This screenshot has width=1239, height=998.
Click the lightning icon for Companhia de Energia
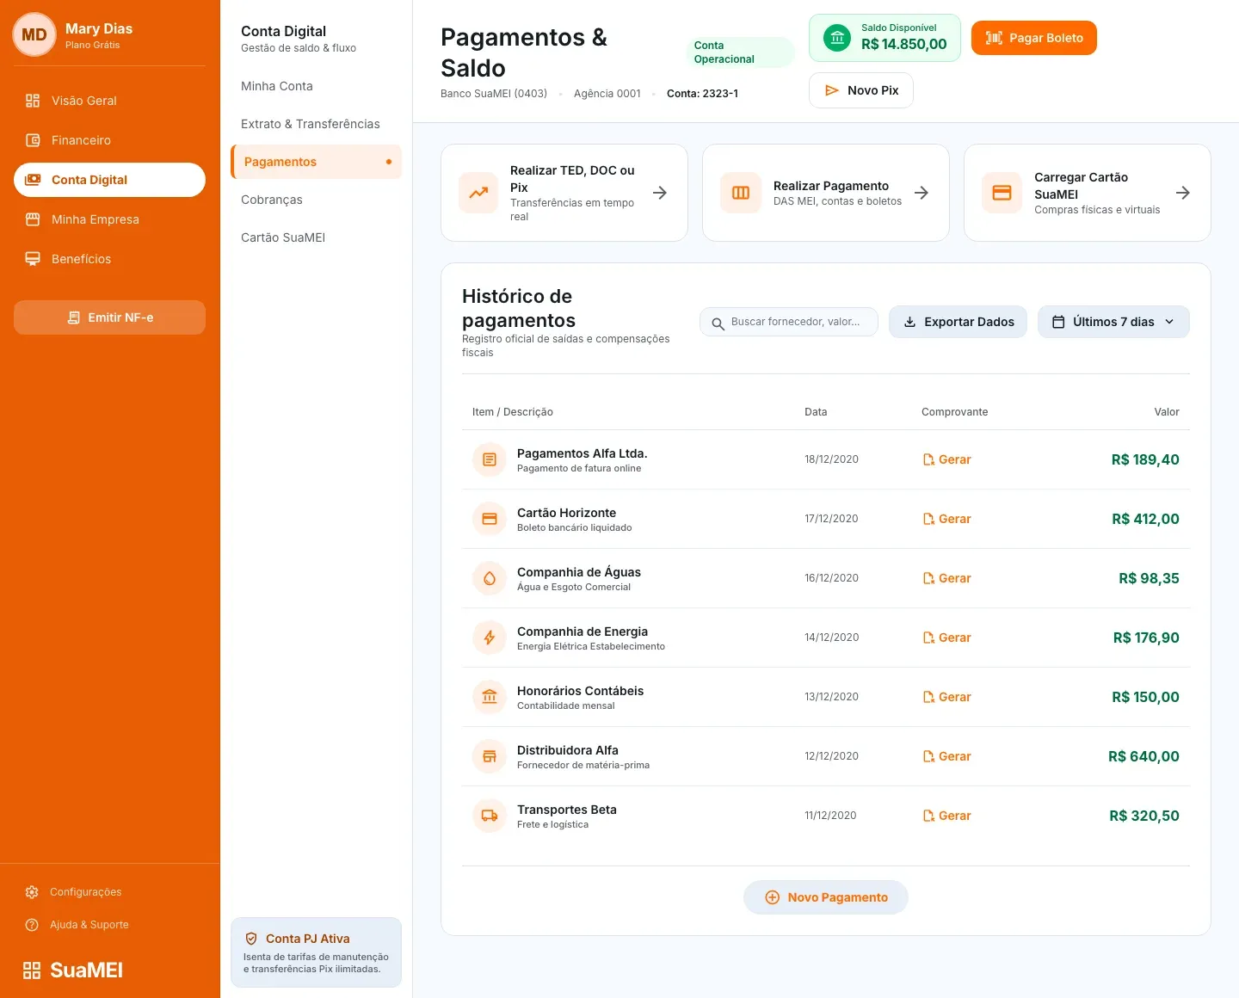click(490, 638)
